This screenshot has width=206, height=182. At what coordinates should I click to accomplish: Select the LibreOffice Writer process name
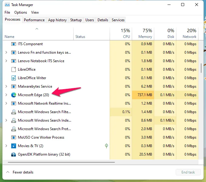[32, 78]
